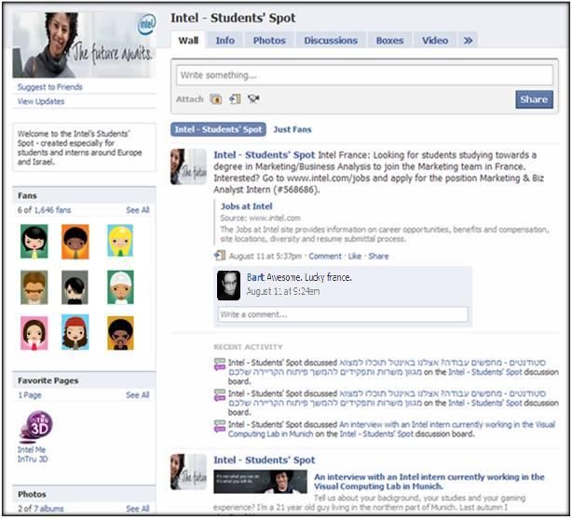Open Bart's profile picture
Screen dimensions: 572x519
coord(229,286)
